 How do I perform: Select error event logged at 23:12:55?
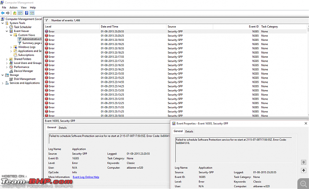[175, 99]
